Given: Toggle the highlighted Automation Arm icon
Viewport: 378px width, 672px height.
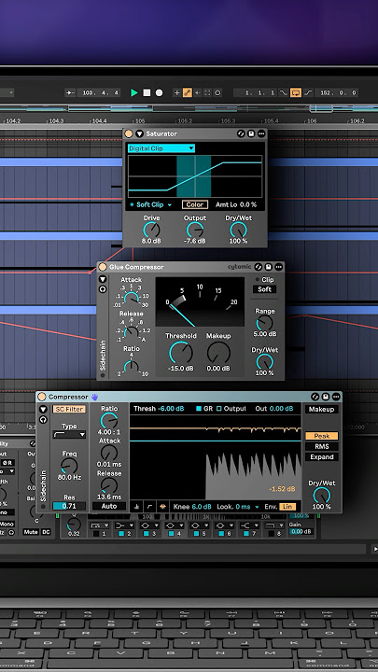Looking at the screenshot, I should (x=188, y=92).
